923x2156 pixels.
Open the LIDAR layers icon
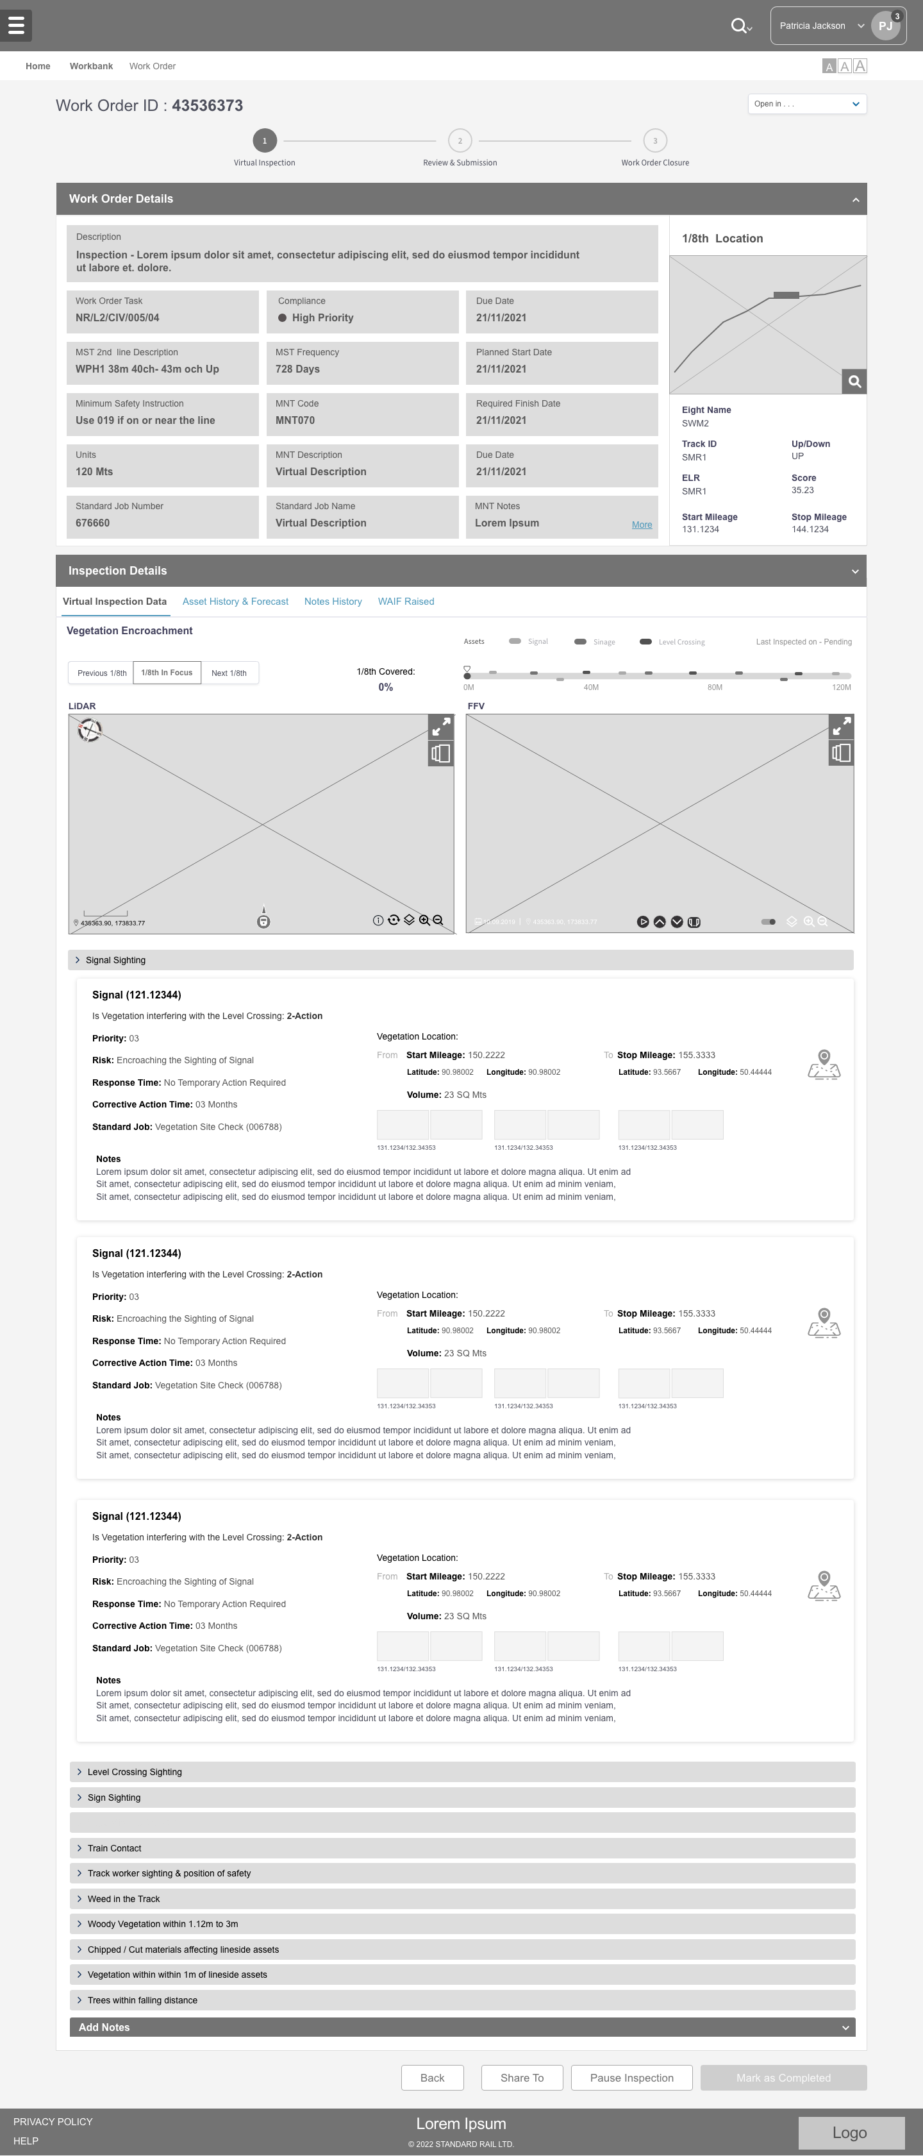coord(409,921)
